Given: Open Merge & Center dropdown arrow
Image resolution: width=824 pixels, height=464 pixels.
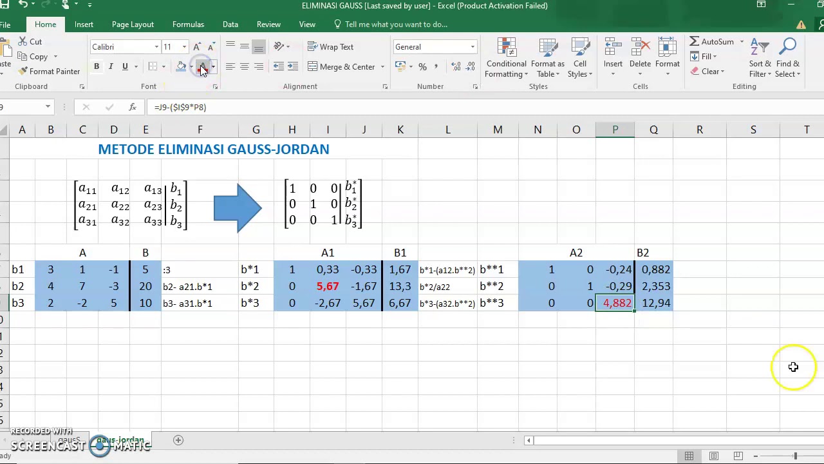Looking at the screenshot, I should point(382,67).
